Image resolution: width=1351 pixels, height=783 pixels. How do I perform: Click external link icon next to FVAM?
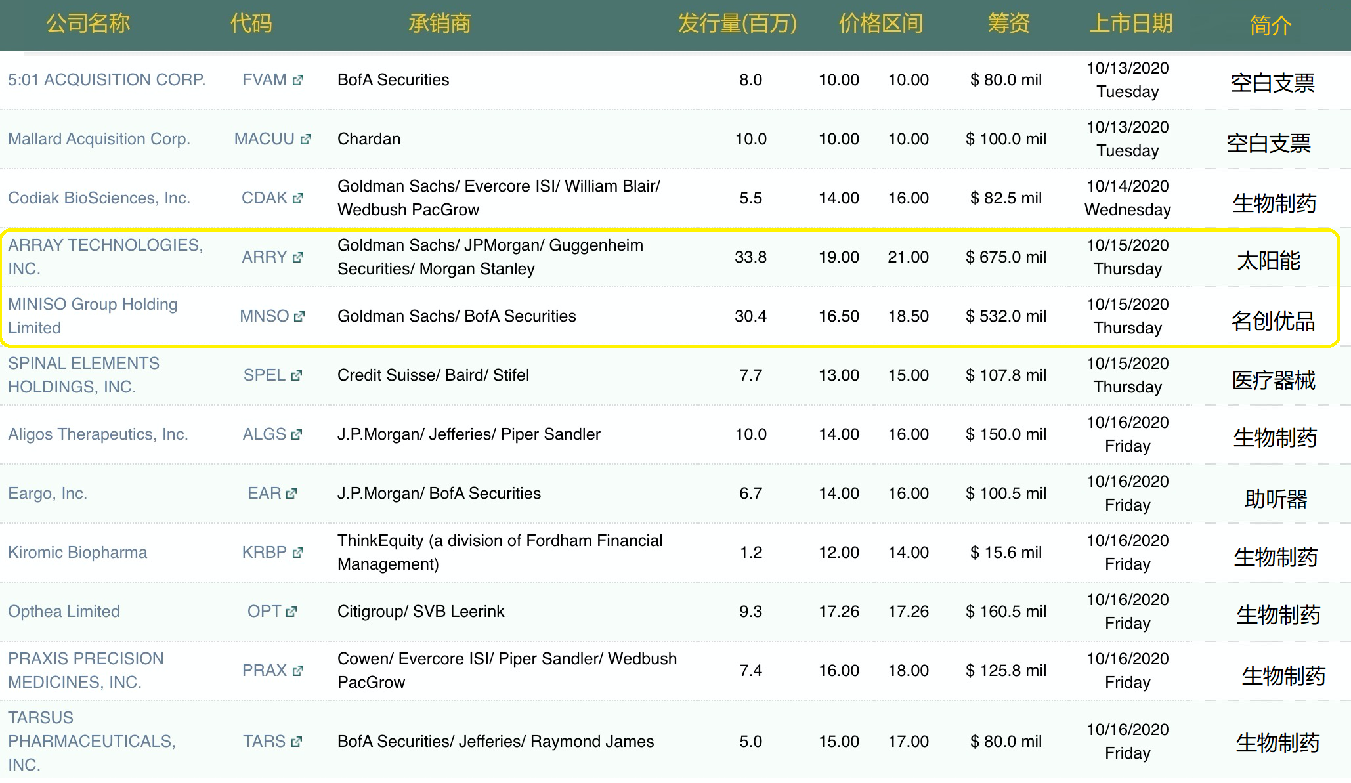(298, 80)
